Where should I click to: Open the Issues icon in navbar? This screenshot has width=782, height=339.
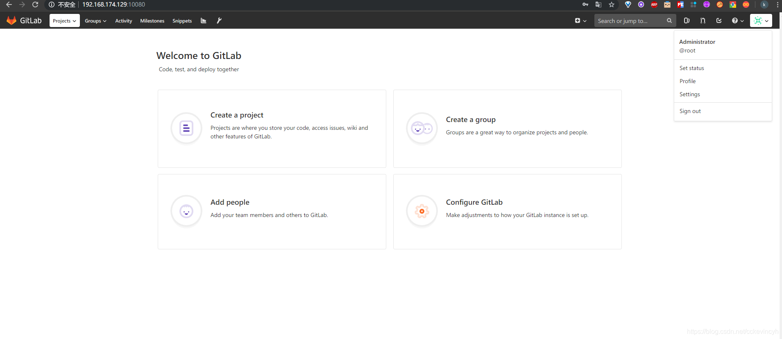pos(687,20)
